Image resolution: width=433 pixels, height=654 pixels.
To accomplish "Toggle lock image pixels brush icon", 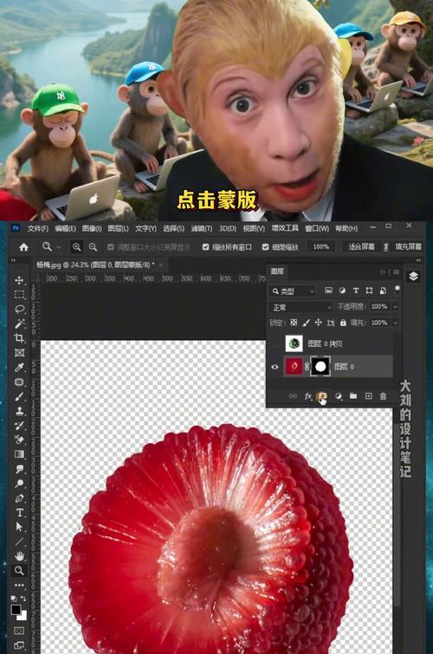I will 306,323.
